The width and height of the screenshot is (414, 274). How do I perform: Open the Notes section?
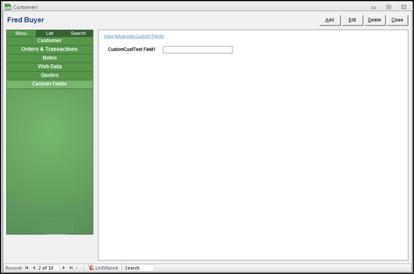click(49, 58)
